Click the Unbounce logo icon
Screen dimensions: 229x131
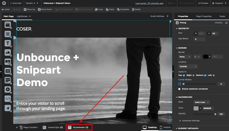click(x=4, y=3)
